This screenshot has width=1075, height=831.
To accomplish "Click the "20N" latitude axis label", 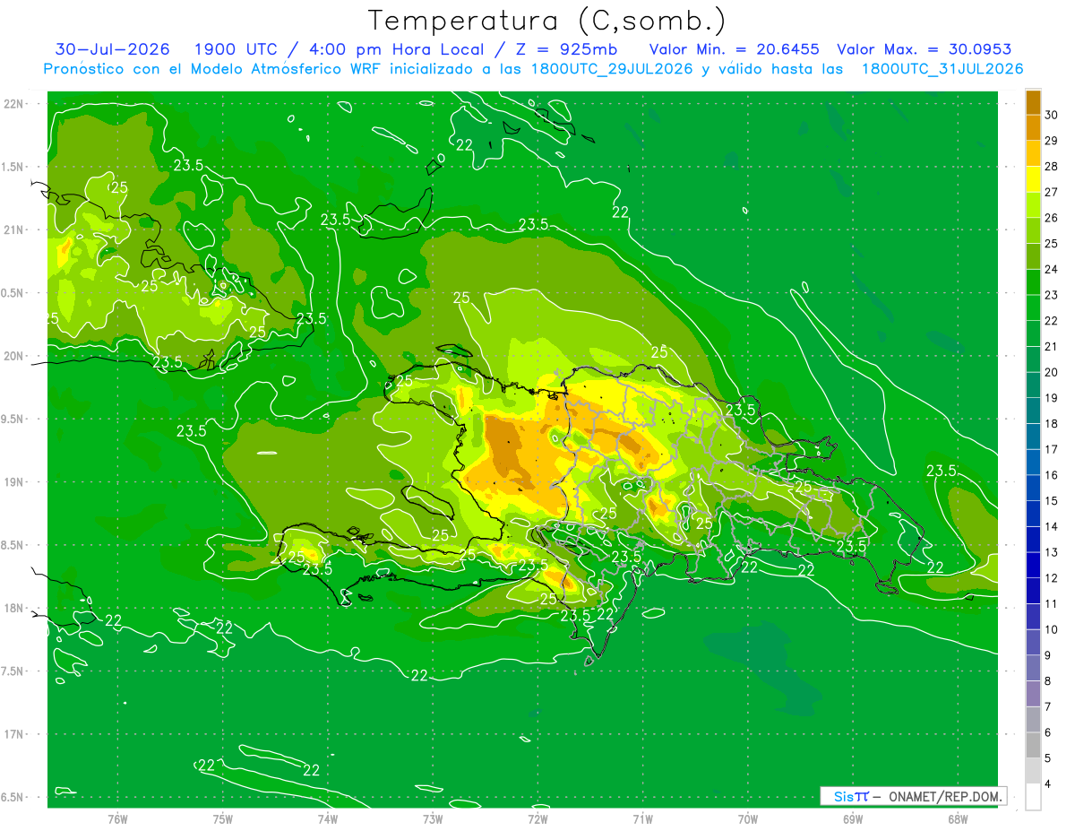I will 14,357.
